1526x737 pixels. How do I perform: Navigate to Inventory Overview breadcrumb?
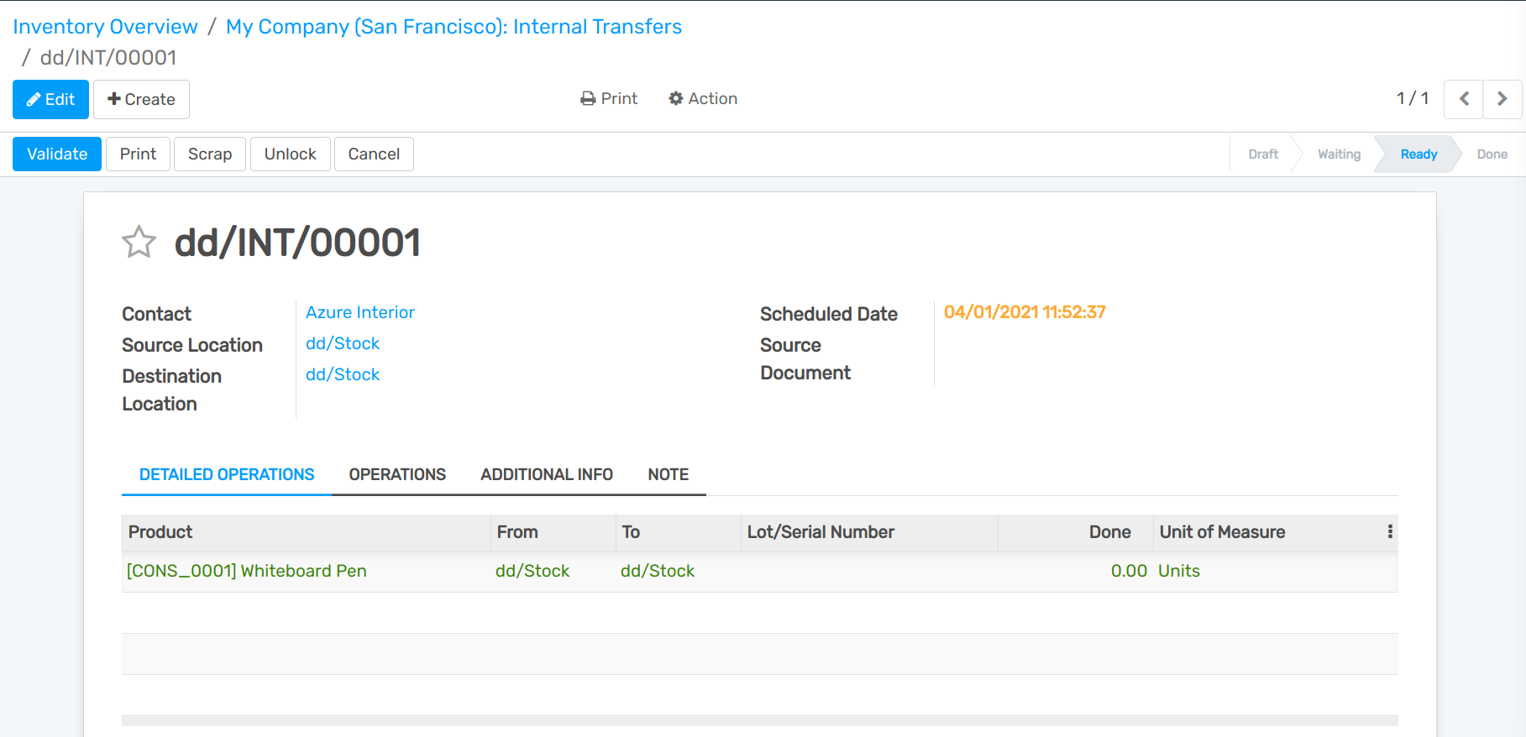[x=106, y=27]
